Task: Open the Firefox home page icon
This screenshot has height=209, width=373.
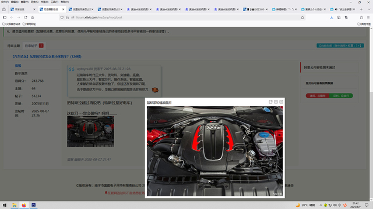Action: (33, 17)
